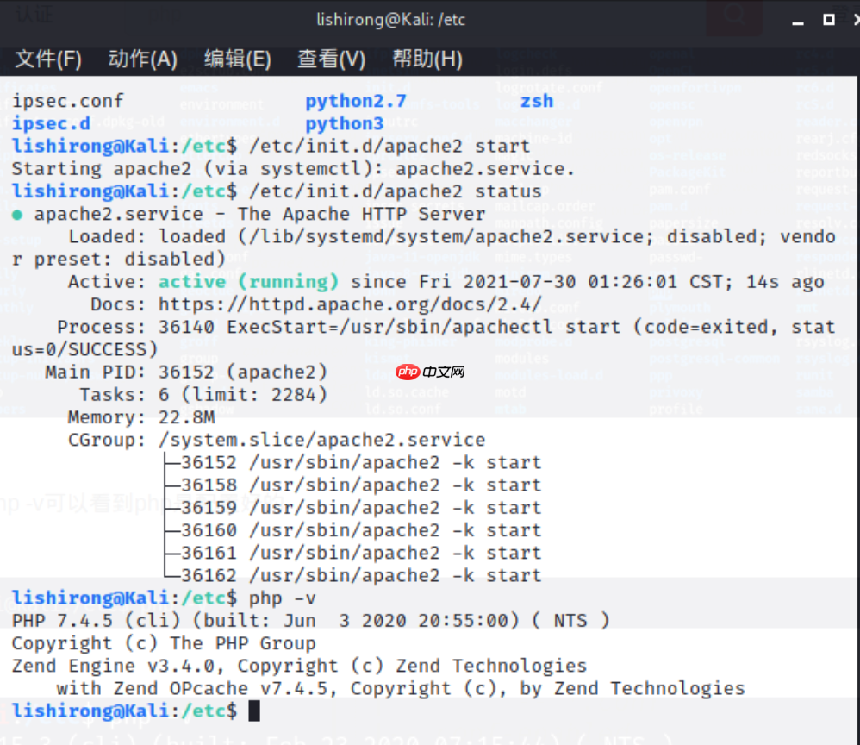Open the 文件(F) menu
Screen dimensions: 860x745
coord(48,59)
